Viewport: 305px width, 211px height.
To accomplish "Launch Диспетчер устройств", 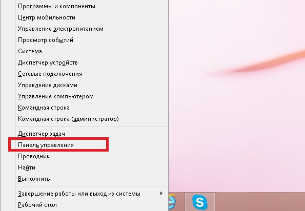I will click(x=91, y=62).
